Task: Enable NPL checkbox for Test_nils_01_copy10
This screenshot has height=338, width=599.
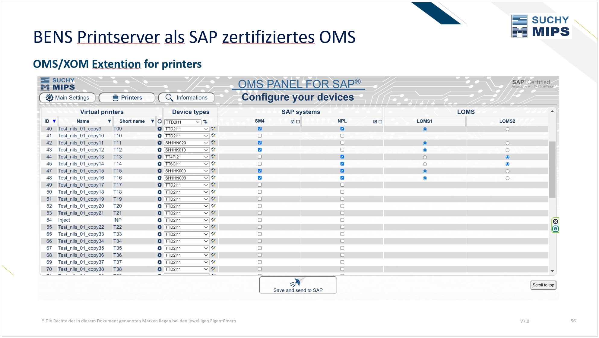Action: point(342,136)
